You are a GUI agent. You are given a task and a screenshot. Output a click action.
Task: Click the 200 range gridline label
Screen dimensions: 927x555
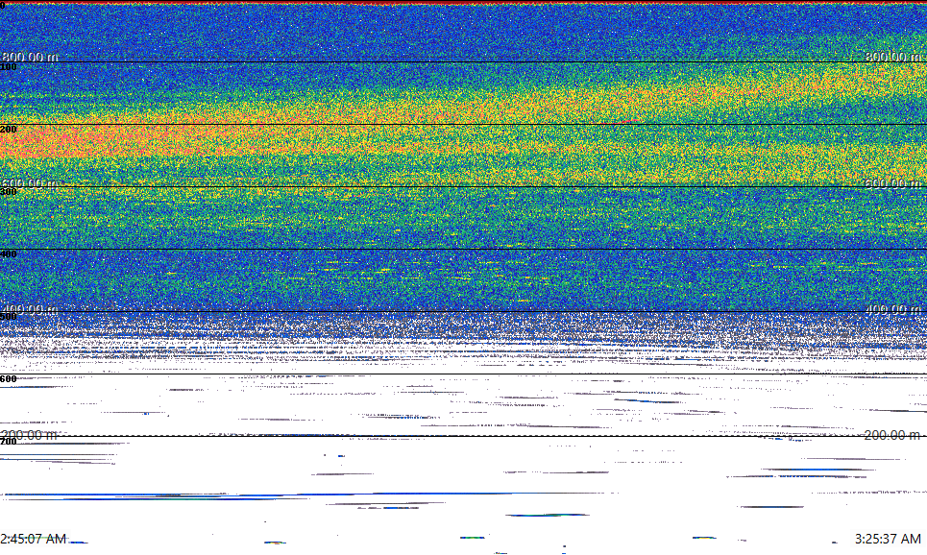click(9, 130)
